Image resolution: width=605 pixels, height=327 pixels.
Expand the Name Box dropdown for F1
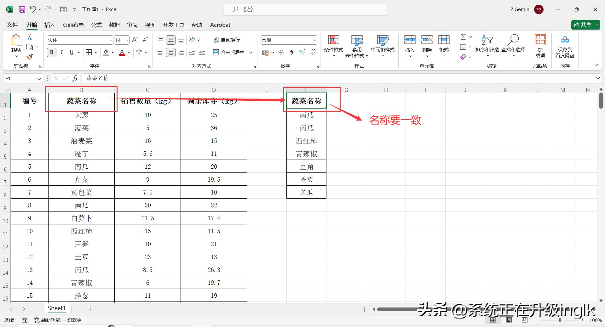[x=39, y=78]
